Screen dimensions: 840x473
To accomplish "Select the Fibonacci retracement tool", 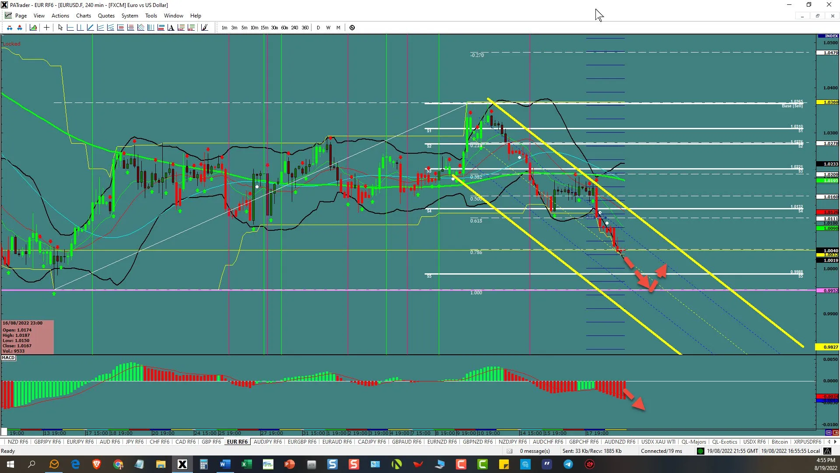I will [x=121, y=28].
